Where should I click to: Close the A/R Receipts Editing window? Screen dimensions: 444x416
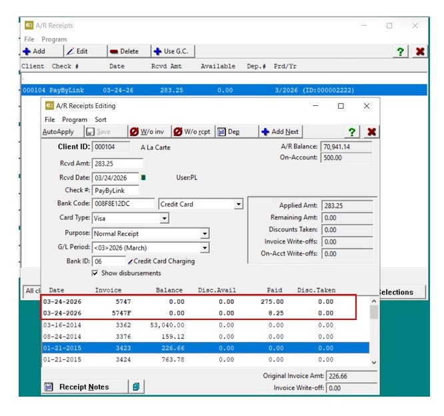pyautogui.click(x=367, y=106)
